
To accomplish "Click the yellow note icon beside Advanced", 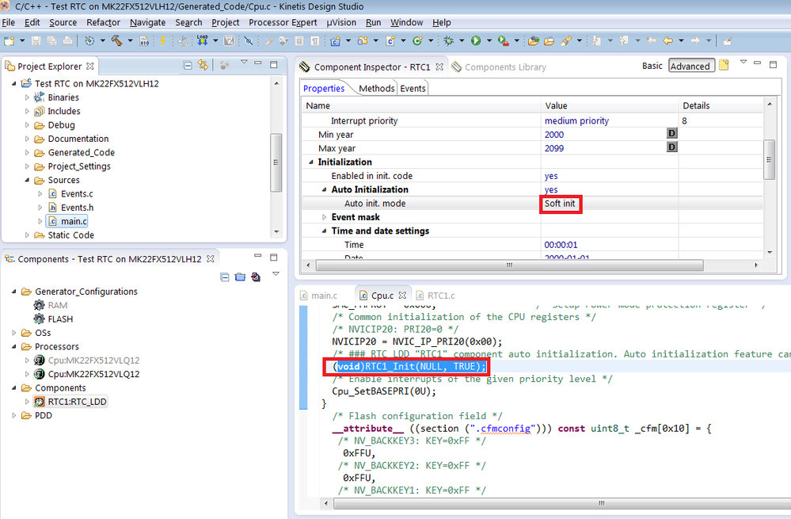I will point(724,65).
